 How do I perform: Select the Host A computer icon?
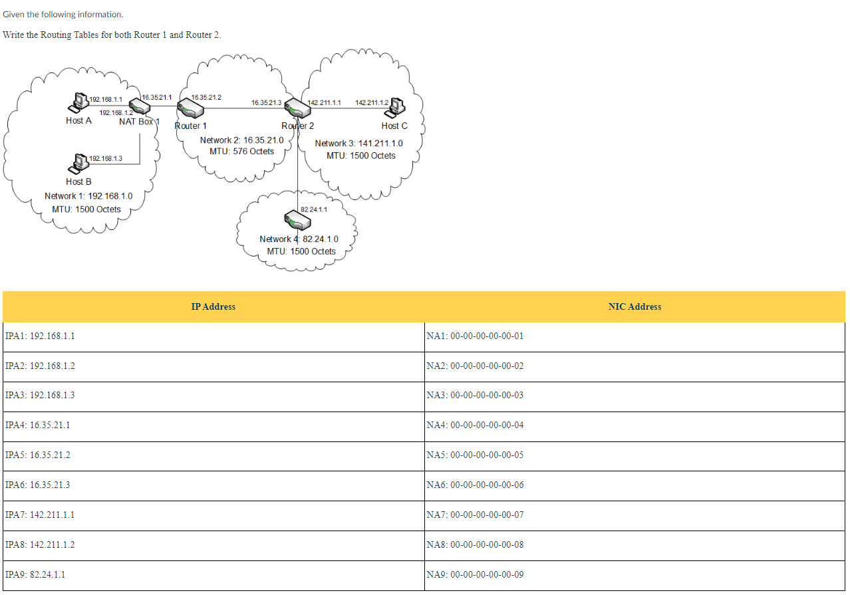[78, 103]
